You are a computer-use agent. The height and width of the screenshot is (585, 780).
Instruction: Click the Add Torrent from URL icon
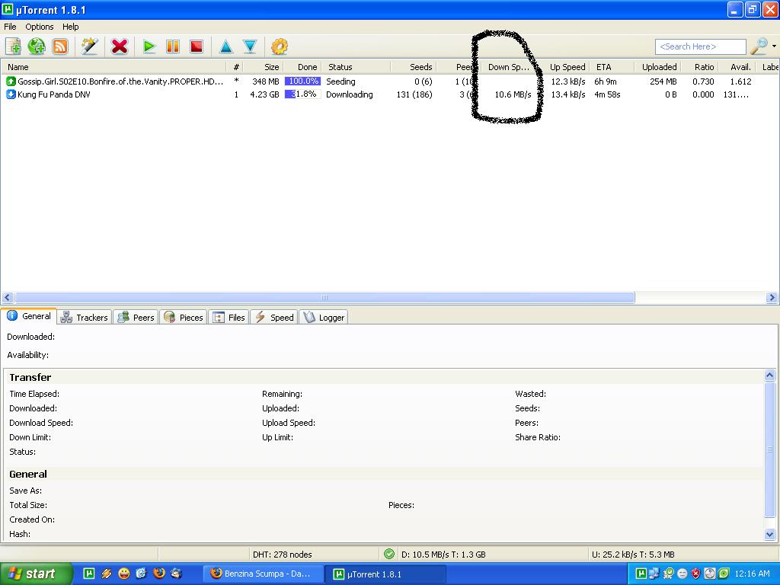coord(37,46)
